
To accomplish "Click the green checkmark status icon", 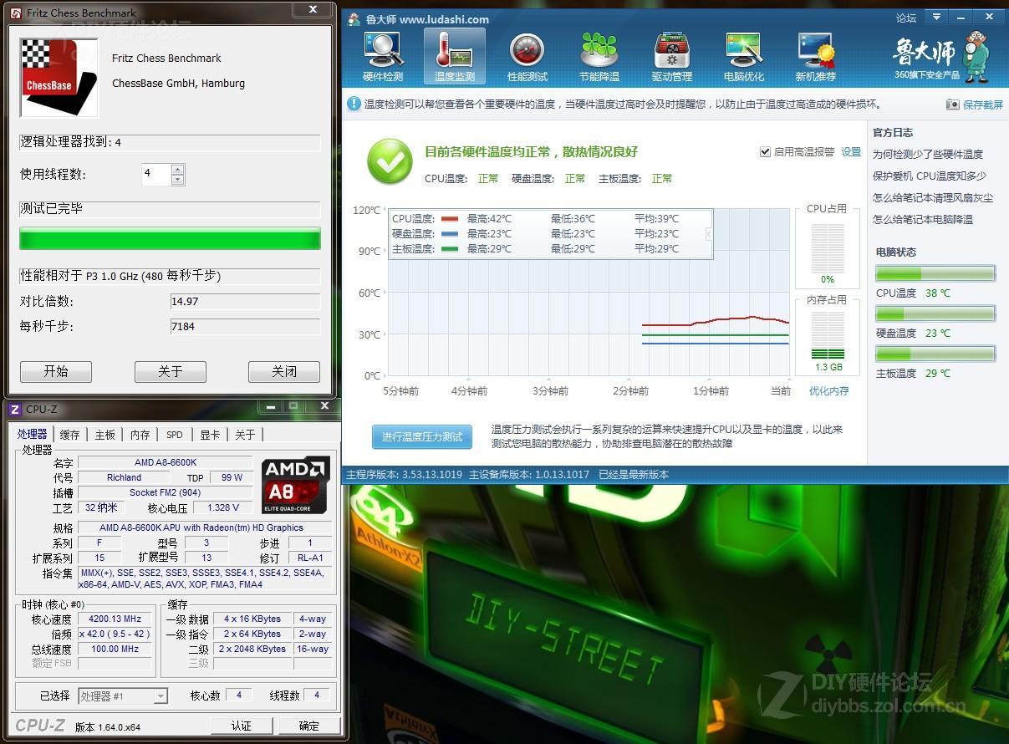I will [390, 161].
